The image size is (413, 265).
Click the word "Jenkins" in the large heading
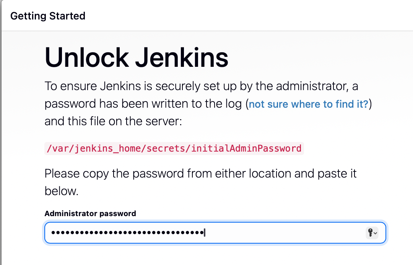[181, 58]
